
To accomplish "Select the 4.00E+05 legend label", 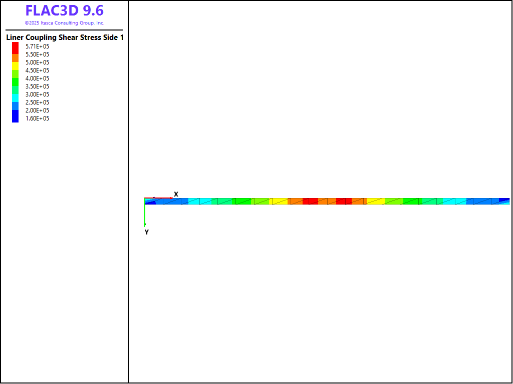I will [38, 78].
